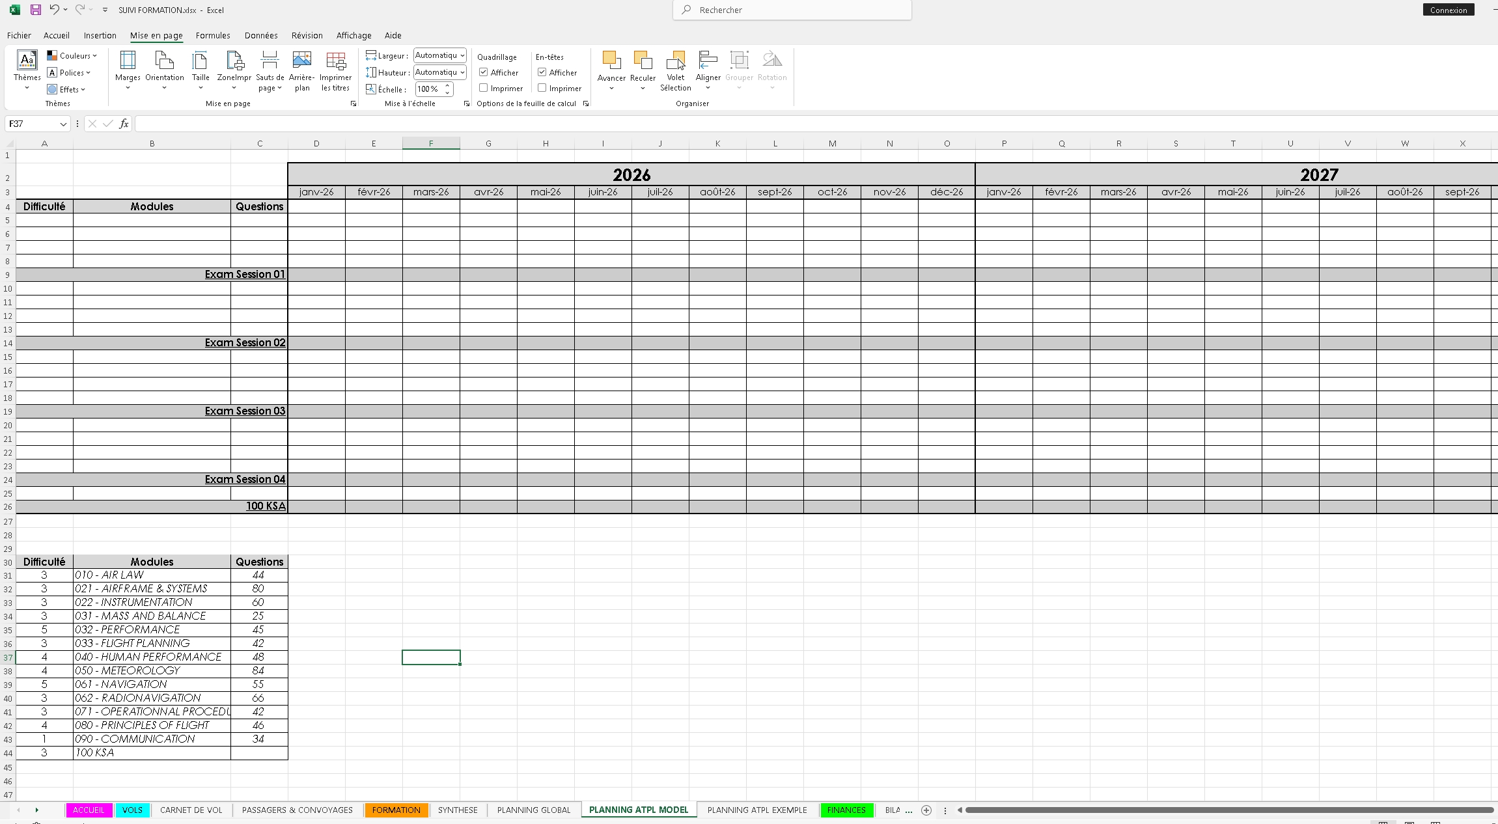Toggle Quadrillage Imprimer checkbox
This screenshot has height=824, width=1498.
[x=484, y=88]
